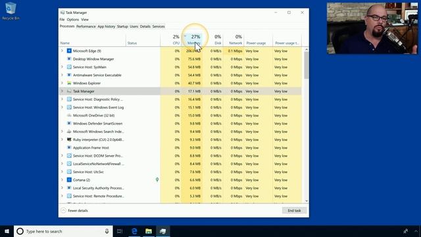Switch to the Details tab
421x237 pixels.
[145, 26]
